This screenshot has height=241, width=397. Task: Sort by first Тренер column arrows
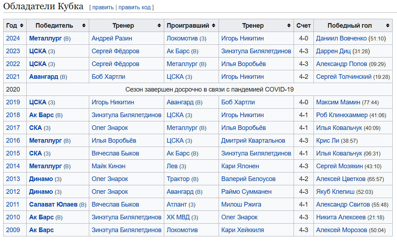point(159,26)
